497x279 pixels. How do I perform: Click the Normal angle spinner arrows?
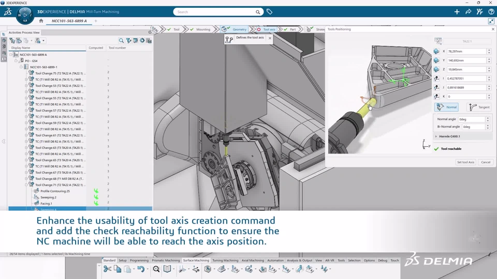click(x=488, y=119)
